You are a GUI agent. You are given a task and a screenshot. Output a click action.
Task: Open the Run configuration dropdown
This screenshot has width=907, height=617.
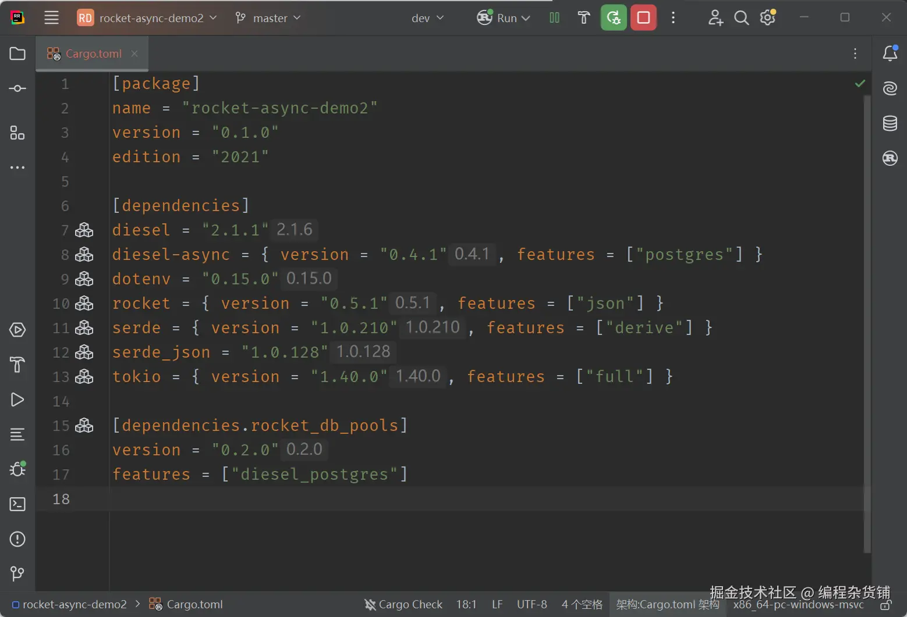504,18
